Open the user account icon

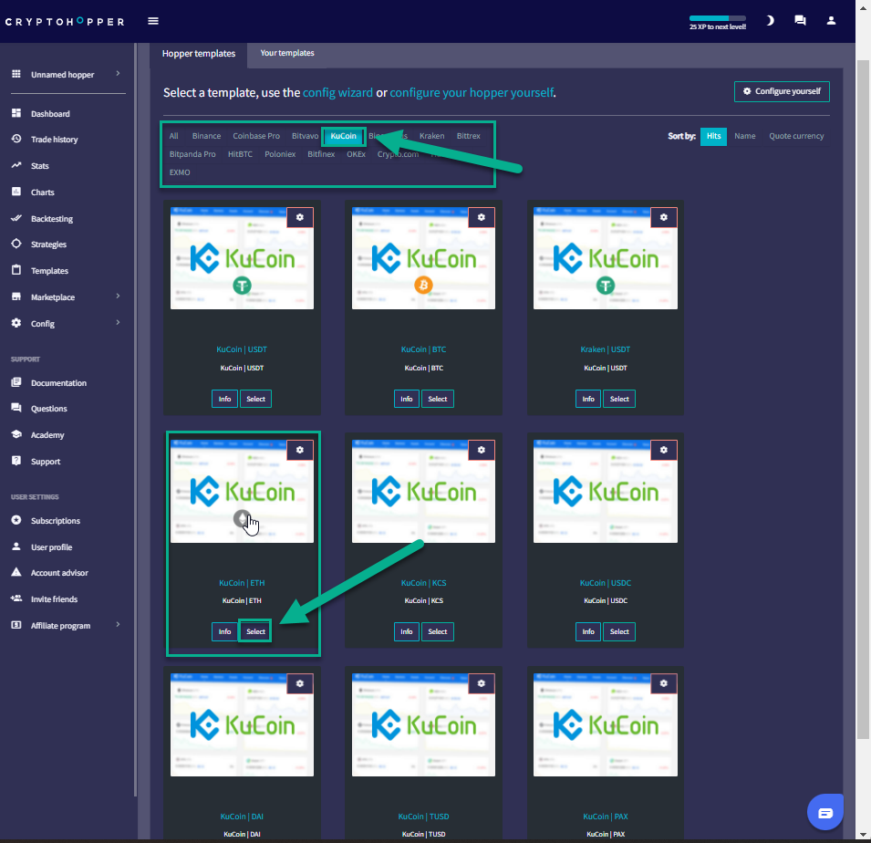pyautogui.click(x=831, y=20)
